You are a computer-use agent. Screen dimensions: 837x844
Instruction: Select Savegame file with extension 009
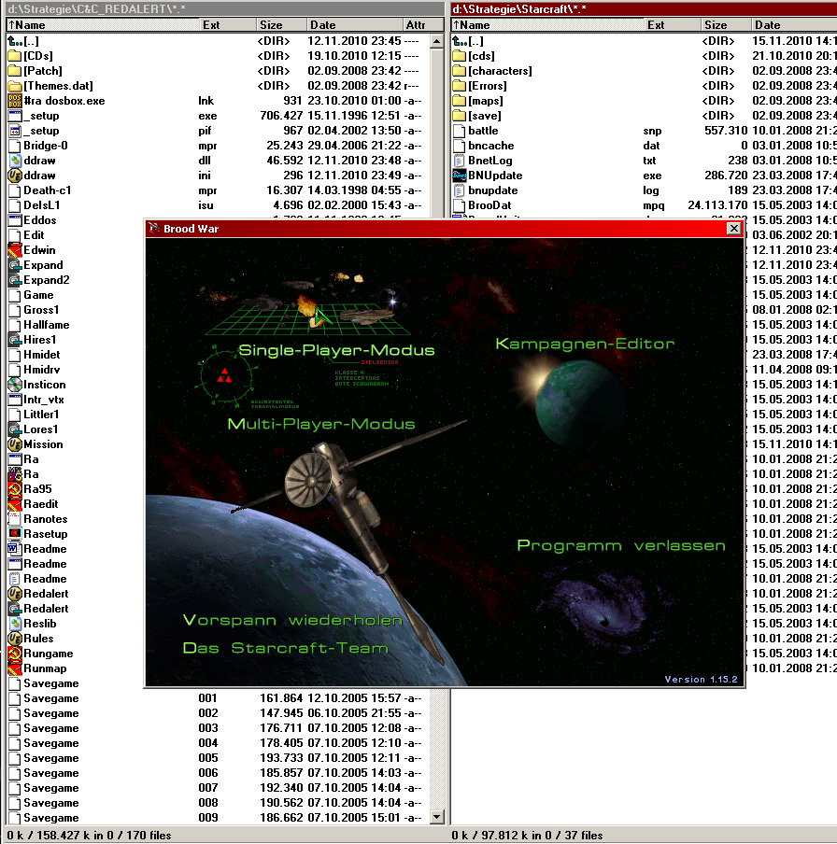click(x=218, y=818)
